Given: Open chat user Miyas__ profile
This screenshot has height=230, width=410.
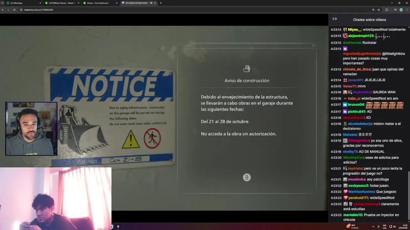Looking at the screenshot, I should tap(355, 29).
